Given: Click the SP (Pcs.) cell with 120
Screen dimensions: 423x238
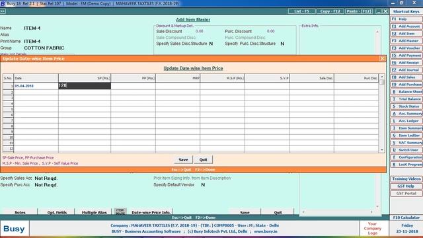Looking at the screenshot, I should (x=85, y=86).
